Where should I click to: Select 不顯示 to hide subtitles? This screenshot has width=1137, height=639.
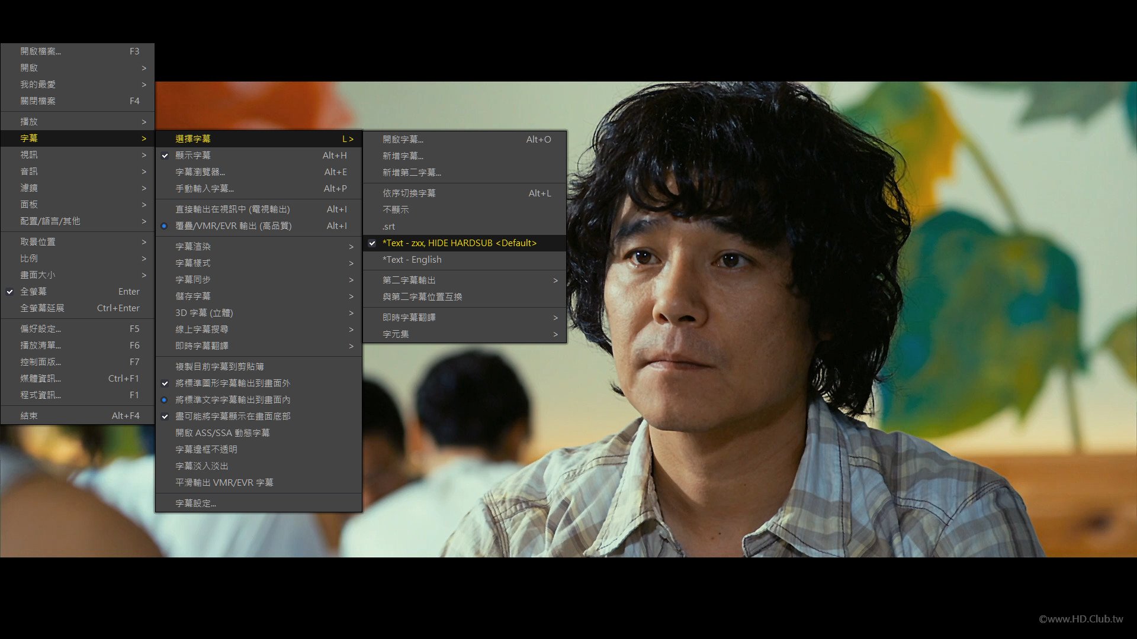pos(396,209)
